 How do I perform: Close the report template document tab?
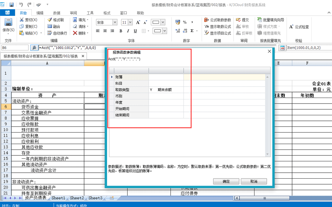point(83,56)
